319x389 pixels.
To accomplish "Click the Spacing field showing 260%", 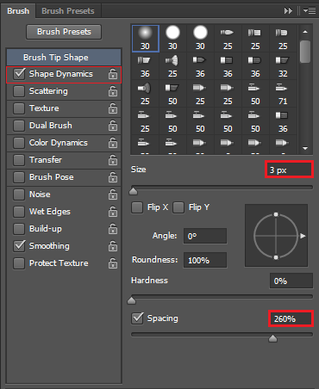I will 291,318.
